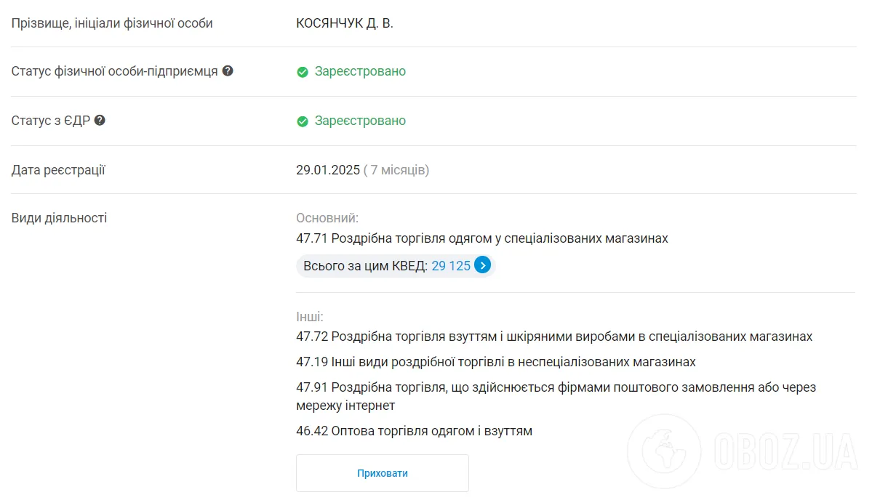Open the КВЕД 29 125 counter chip
The width and height of the screenshot is (872, 500).
coord(395,265)
